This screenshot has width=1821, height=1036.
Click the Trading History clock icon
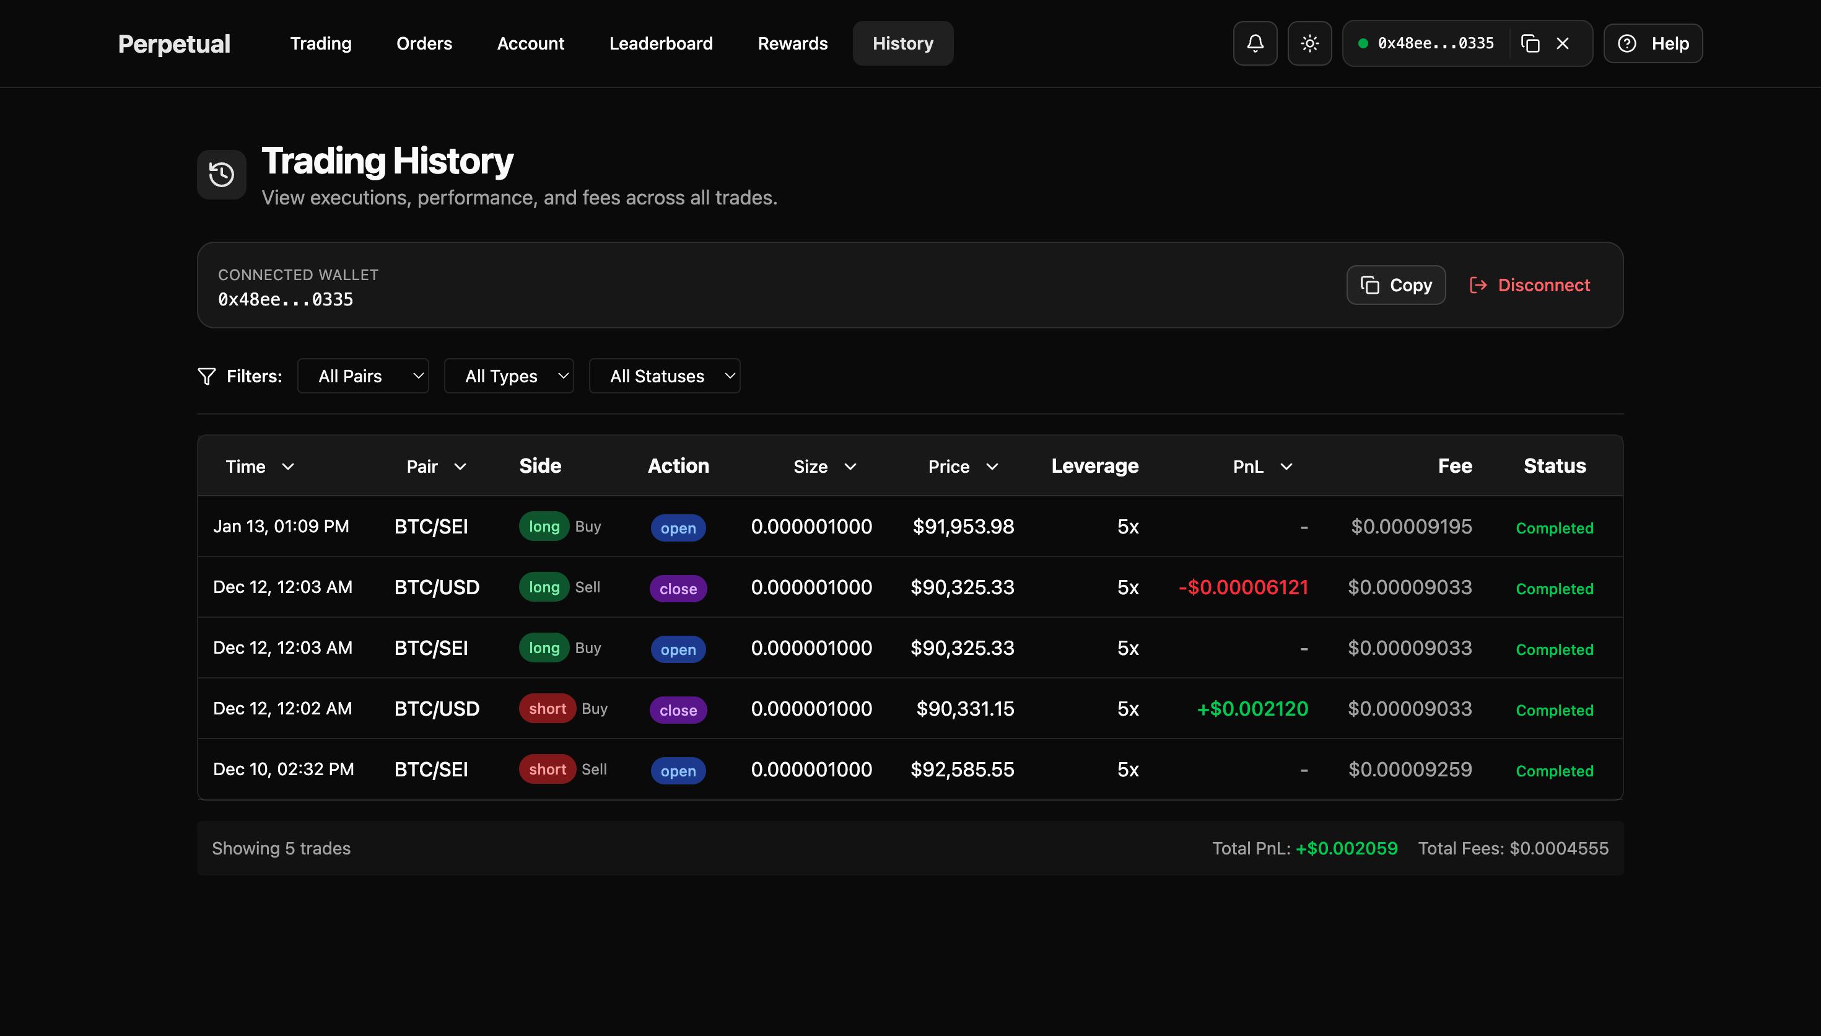click(221, 174)
